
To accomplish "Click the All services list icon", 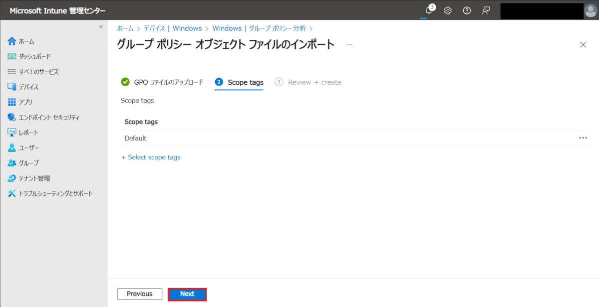I will tap(12, 72).
